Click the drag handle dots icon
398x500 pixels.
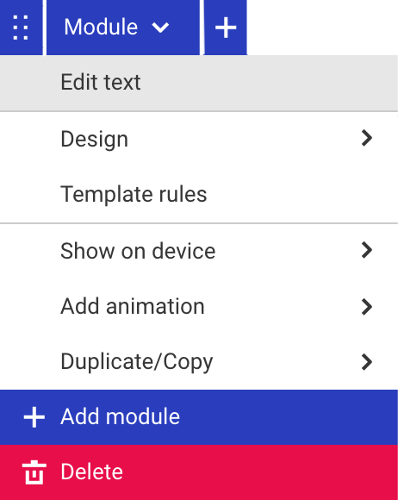point(21,28)
